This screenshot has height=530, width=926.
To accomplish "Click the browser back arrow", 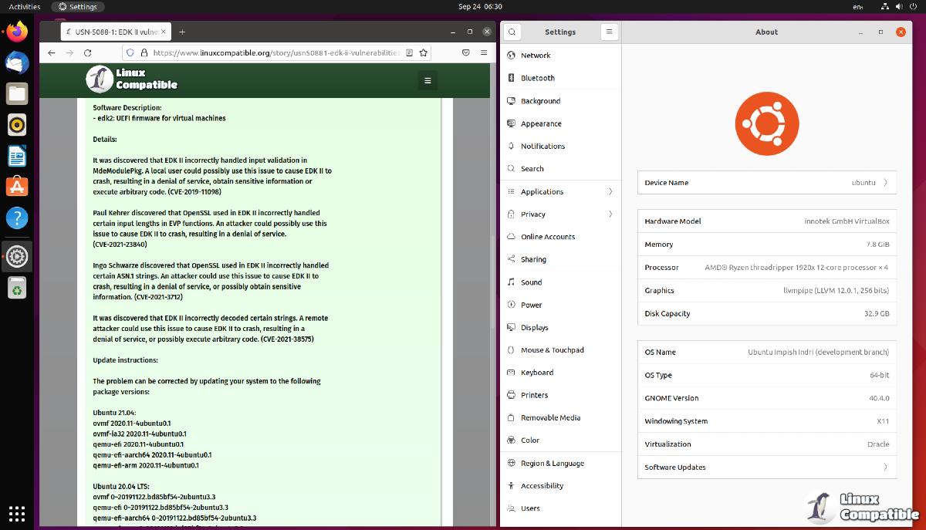I will click(52, 52).
